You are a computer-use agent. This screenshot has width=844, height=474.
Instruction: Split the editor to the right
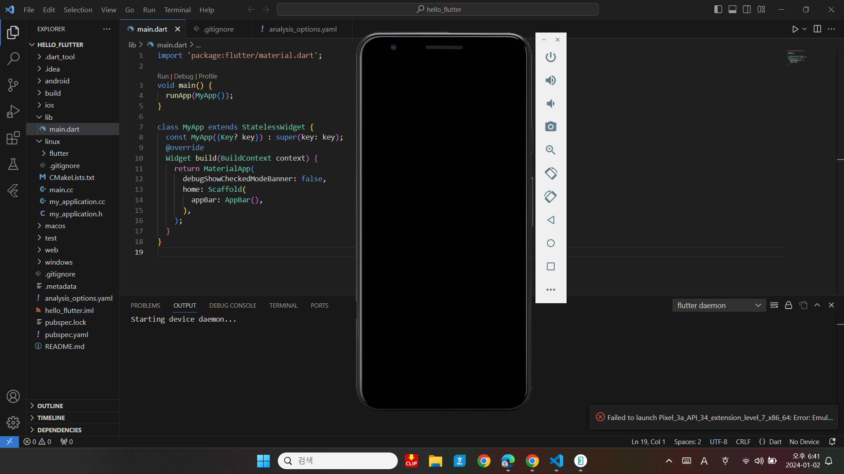click(817, 29)
